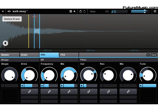Click the Res modulation bar under knob
This screenshot has height=109, width=158.
108,86
